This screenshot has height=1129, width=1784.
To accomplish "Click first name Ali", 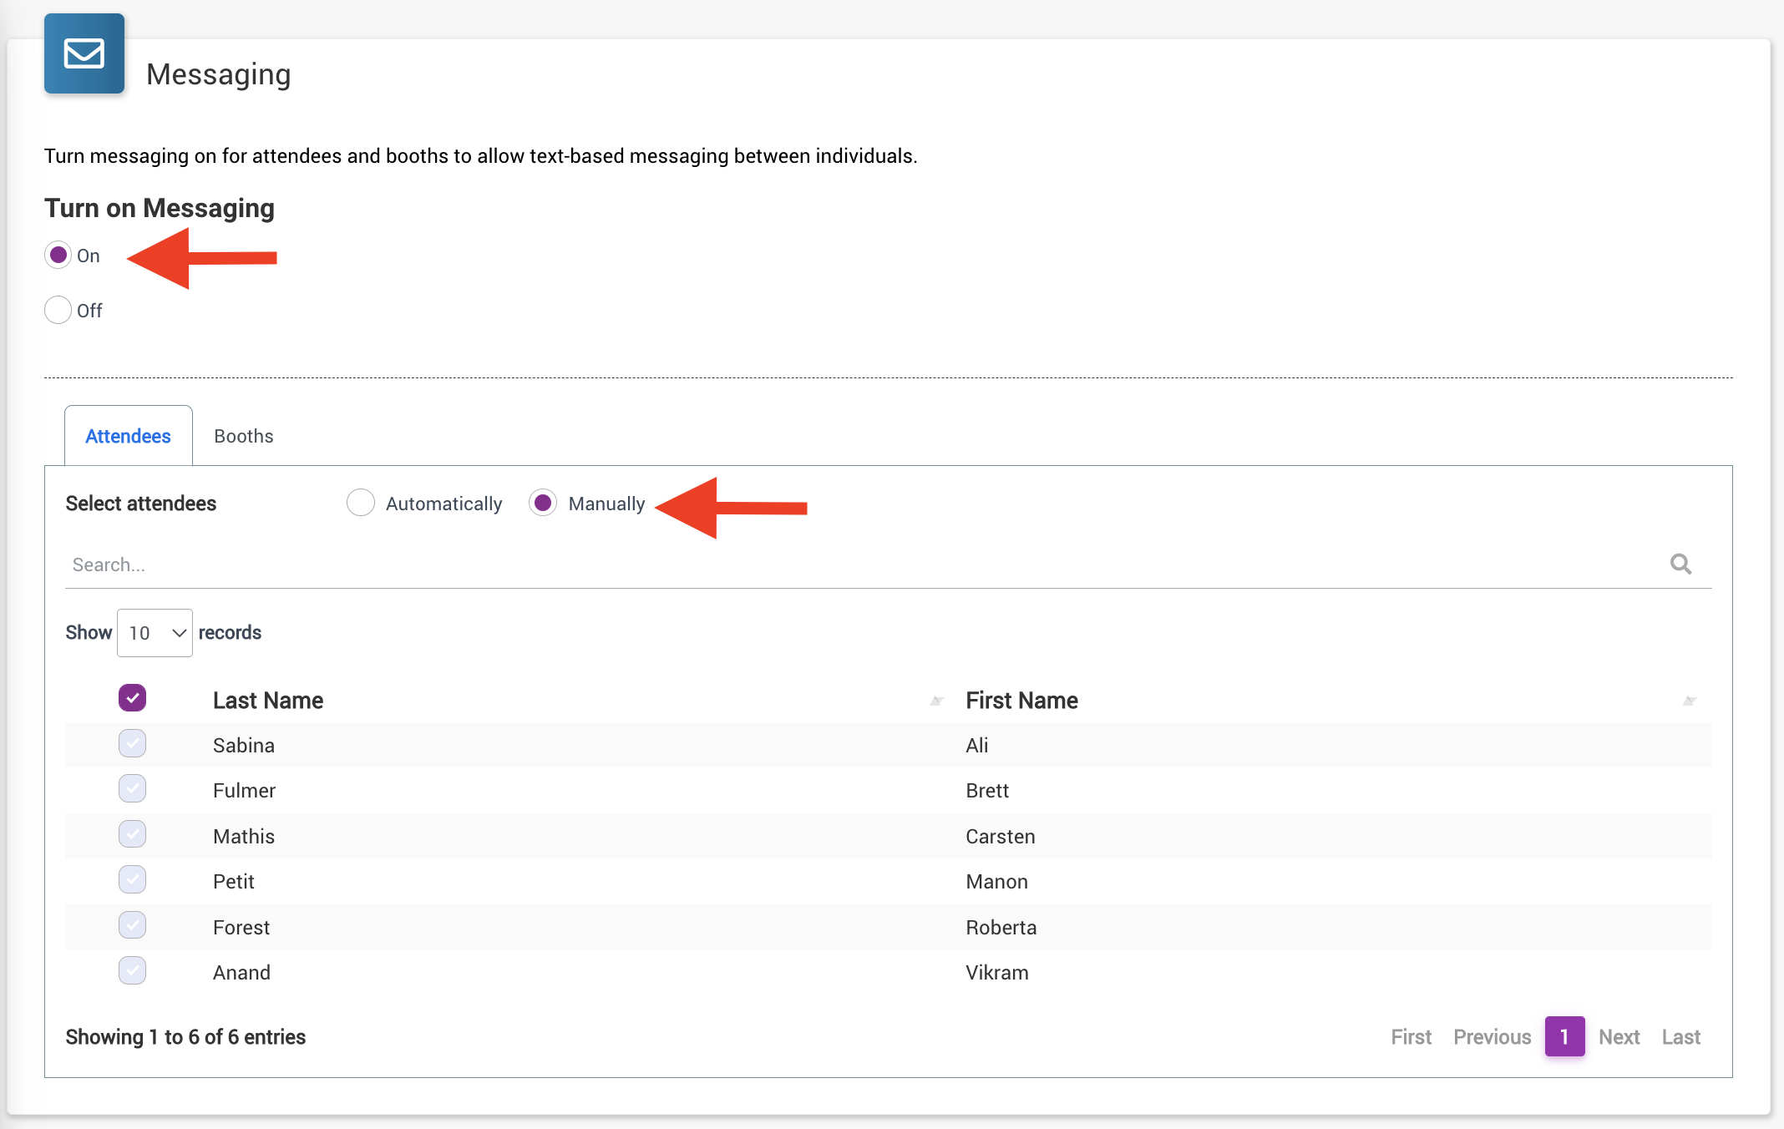I will [976, 745].
